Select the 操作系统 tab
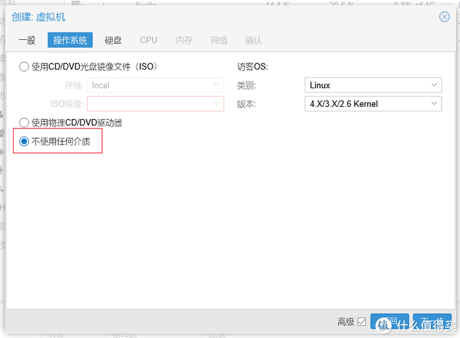Viewport: 460px width, 338px height. point(70,40)
